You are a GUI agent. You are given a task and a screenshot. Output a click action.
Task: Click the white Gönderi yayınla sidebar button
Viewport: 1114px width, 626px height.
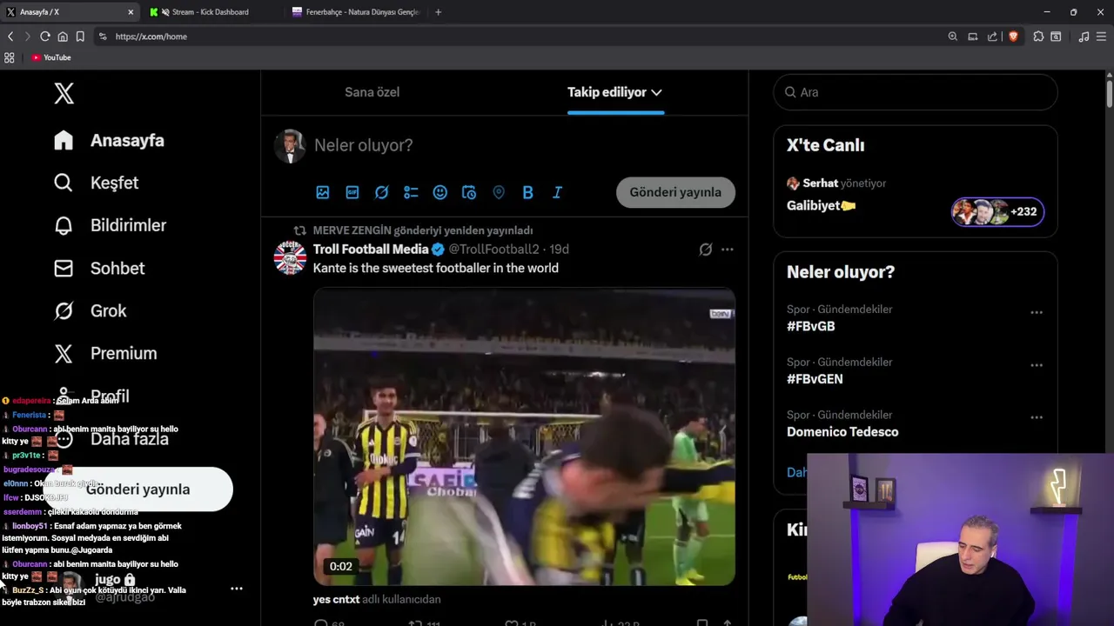[x=138, y=489]
